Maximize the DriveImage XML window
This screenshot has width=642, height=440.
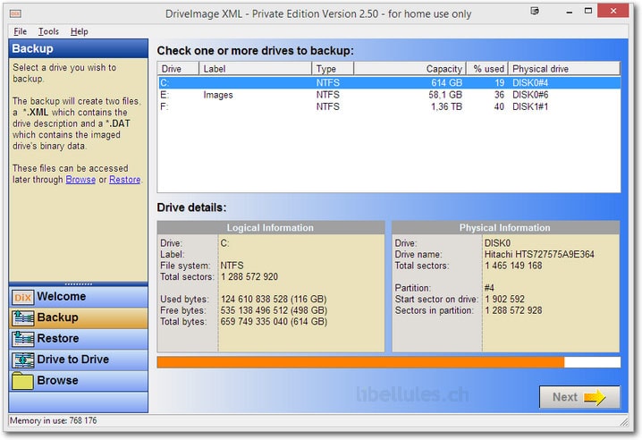tap(588, 11)
